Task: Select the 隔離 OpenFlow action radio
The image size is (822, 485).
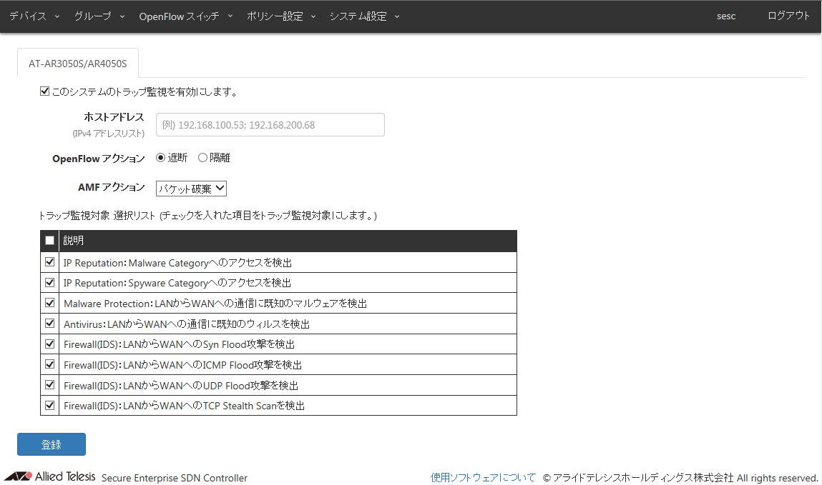Action: point(202,158)
